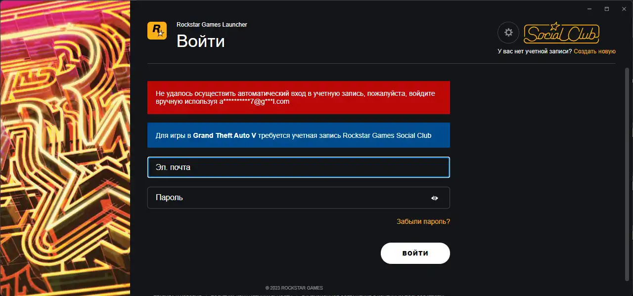Minimize the launcher window
This screenshot has width=633, height=296.
(590, 9)
